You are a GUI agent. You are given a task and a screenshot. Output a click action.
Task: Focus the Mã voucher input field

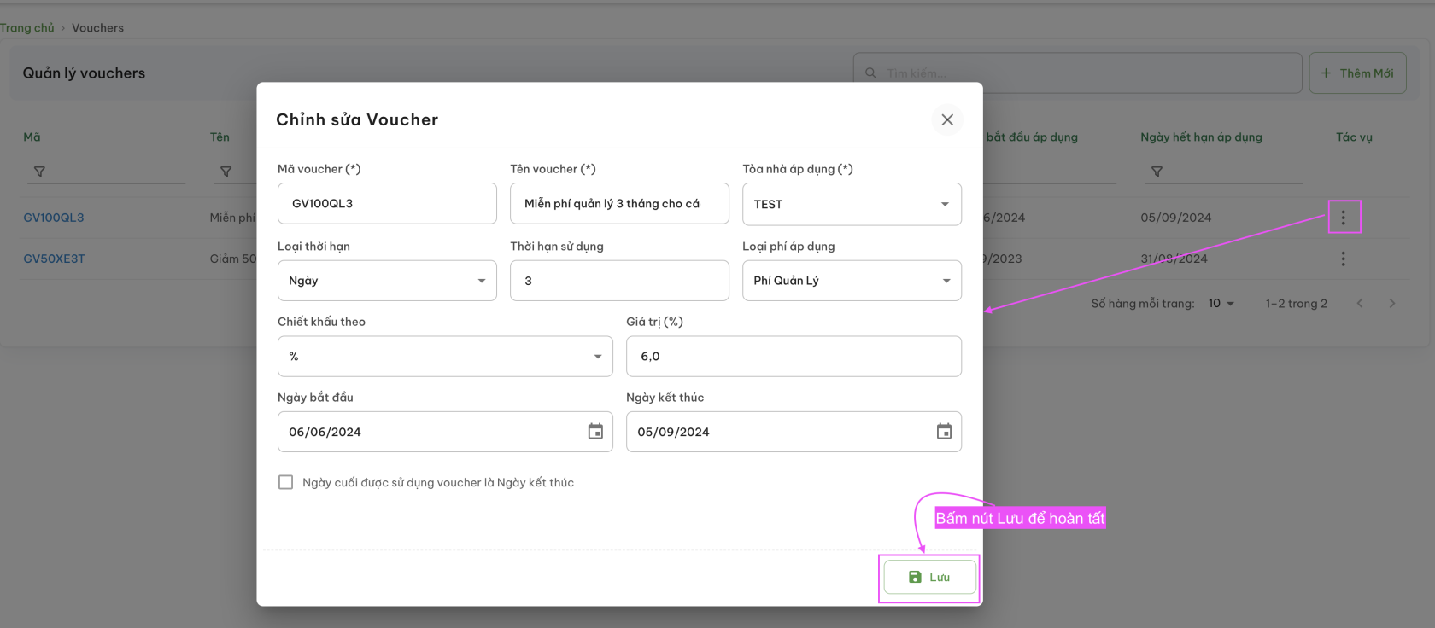387,203
